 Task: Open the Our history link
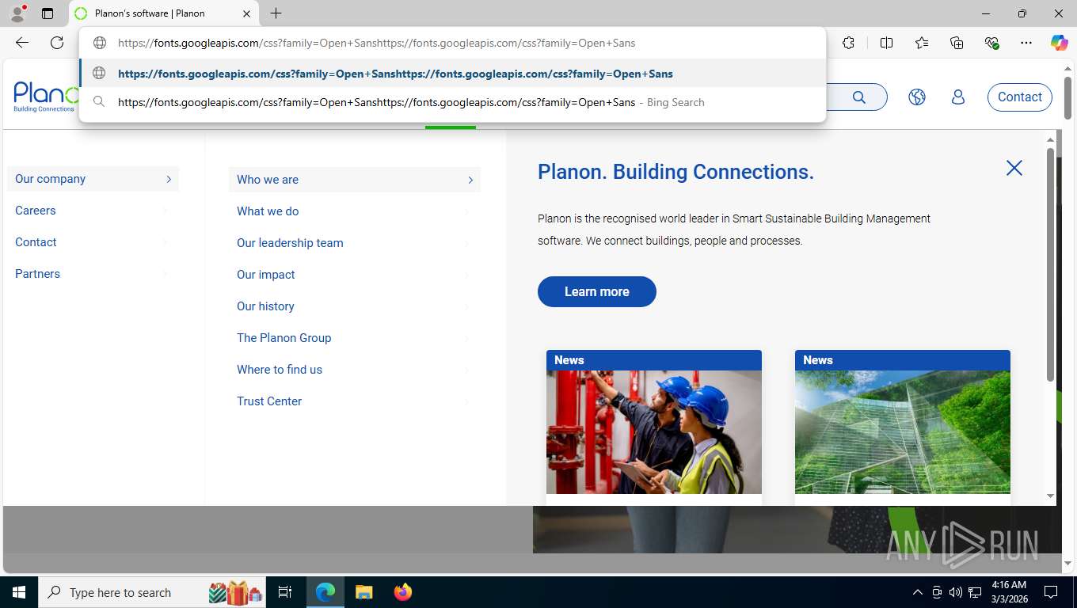point(265,306)
